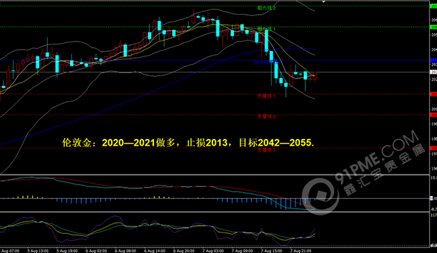Click the green price tag of resistance line 2
The width and height of the screenshot is (437, 253).
[x=434, y=6]
